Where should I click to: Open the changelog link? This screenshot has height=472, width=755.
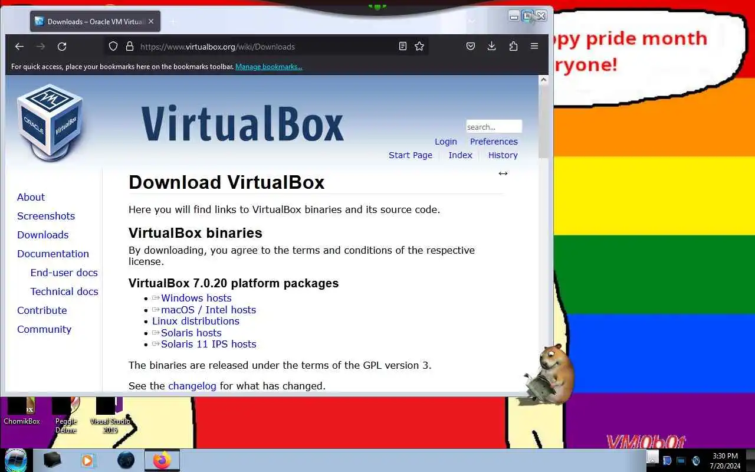coord(192,386)
